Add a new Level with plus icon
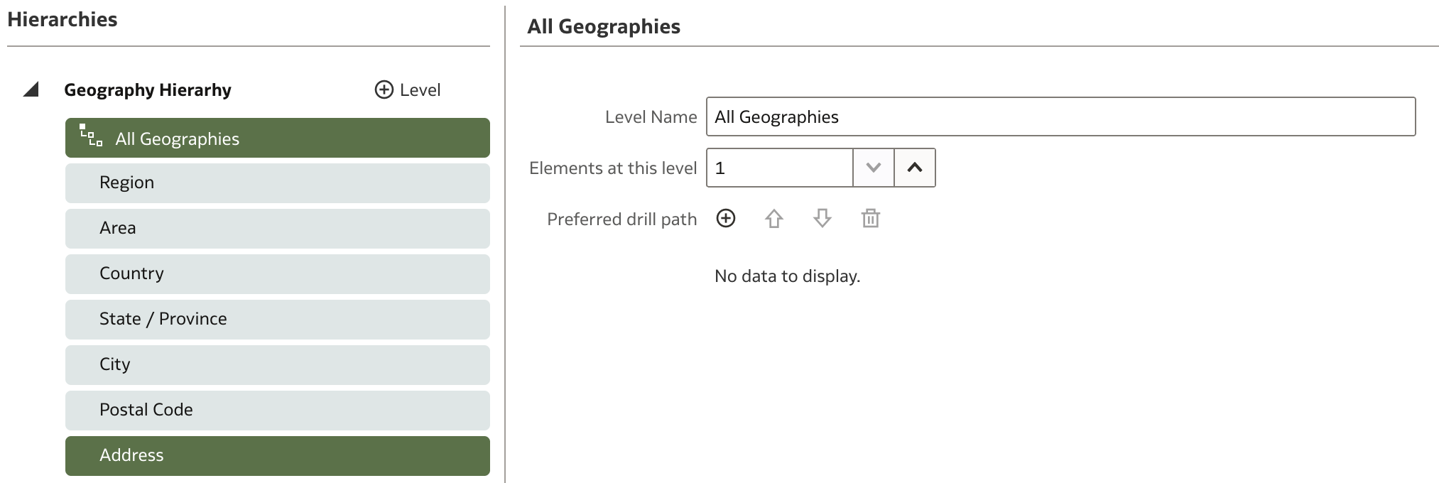This screenshot has height=483, width=1439. coord(384,89)
